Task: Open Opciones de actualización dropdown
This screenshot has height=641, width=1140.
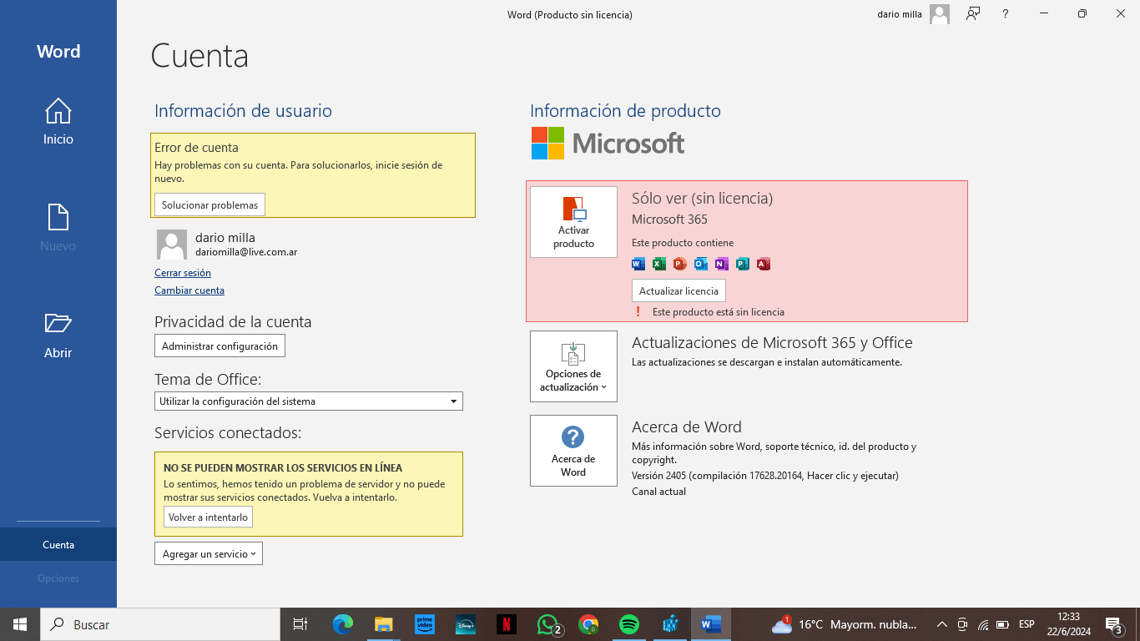Action: pos(573,366)
